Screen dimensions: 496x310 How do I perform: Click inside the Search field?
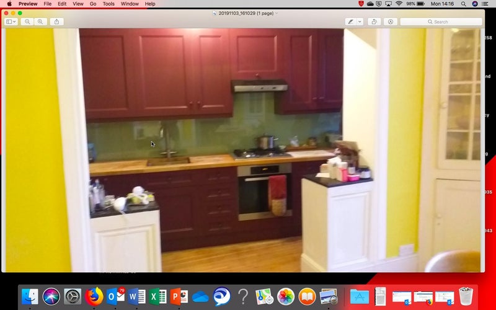tap(440, 22)
